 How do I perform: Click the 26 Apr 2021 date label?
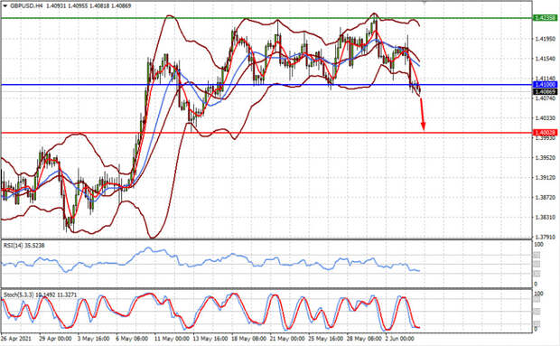pos(16,339)
